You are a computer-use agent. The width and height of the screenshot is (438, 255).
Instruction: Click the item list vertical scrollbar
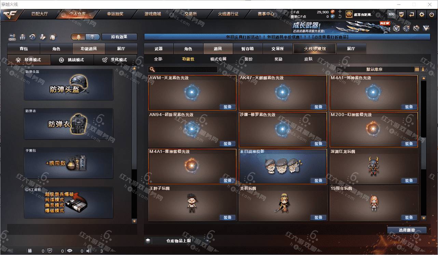pyautogui.click(x=424, y=148)
